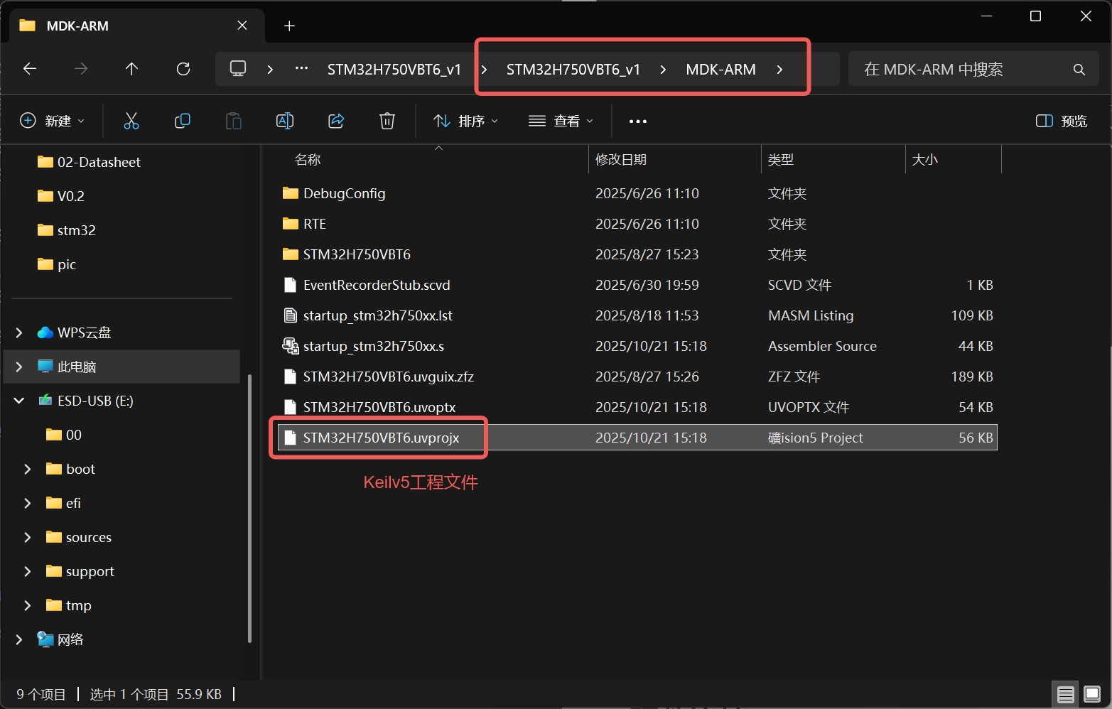
Task: Switch to details view in status bar
Action: 1065,695
